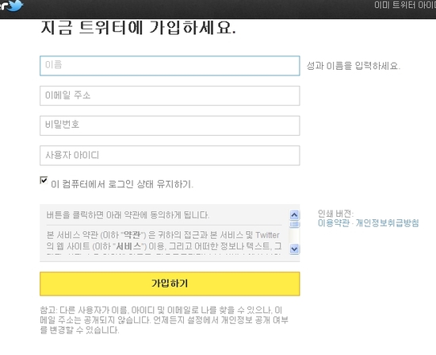The image size is (436, 355).
Task: Click the 인쇄 버전 label
Action: (x=335, y=214)
